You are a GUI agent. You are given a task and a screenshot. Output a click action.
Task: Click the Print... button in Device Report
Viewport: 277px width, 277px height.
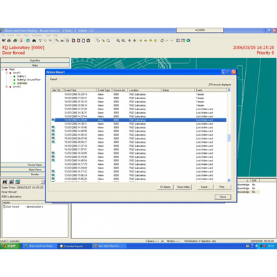click(x=223, y=187)
